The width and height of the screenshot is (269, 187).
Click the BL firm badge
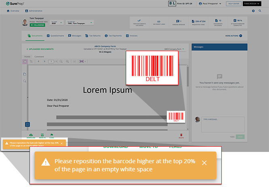coord(172,3)
